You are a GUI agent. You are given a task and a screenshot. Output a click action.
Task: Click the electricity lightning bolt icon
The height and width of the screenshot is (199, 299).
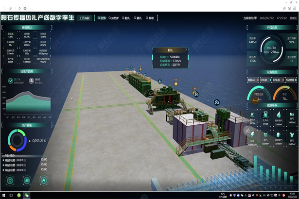coord(252,134)
